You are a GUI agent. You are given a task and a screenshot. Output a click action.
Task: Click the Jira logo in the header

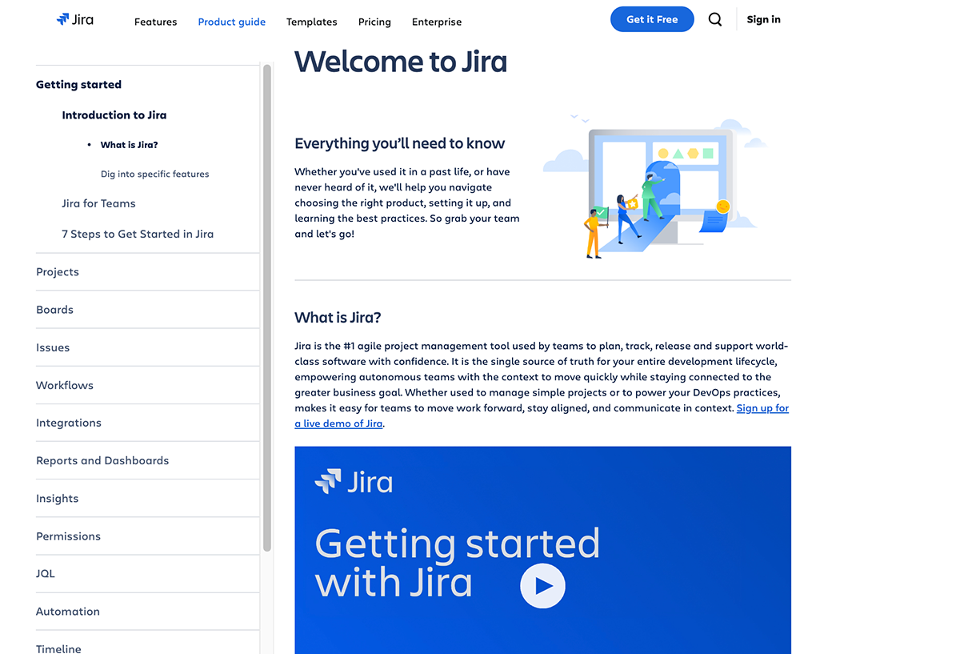coord(74,19)
